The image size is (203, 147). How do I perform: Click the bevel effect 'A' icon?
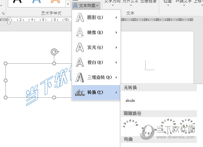click(x=80, y=62)
